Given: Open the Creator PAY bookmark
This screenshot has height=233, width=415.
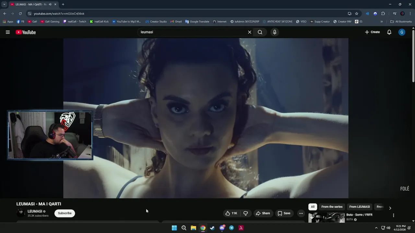Looking at the screenshot, I should pos(342,22).
